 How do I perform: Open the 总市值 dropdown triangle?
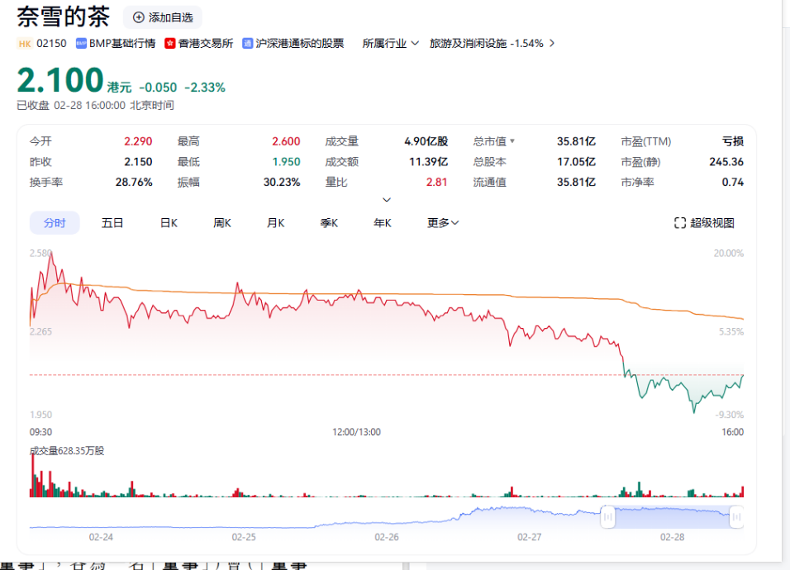(512, 141)
